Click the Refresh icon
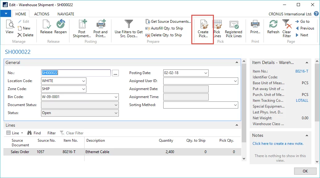The height and width of the screenshot is (178, 320). 273,25
